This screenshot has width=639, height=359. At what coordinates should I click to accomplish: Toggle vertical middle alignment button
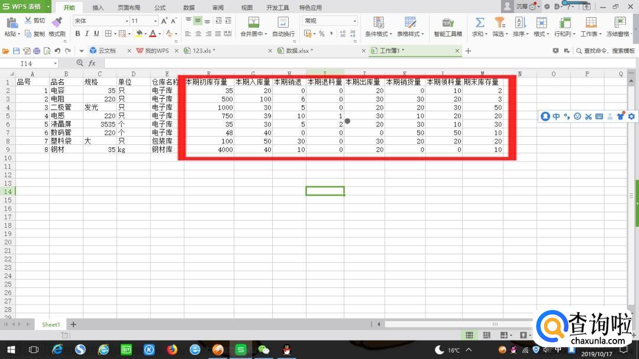click(198, 20)
